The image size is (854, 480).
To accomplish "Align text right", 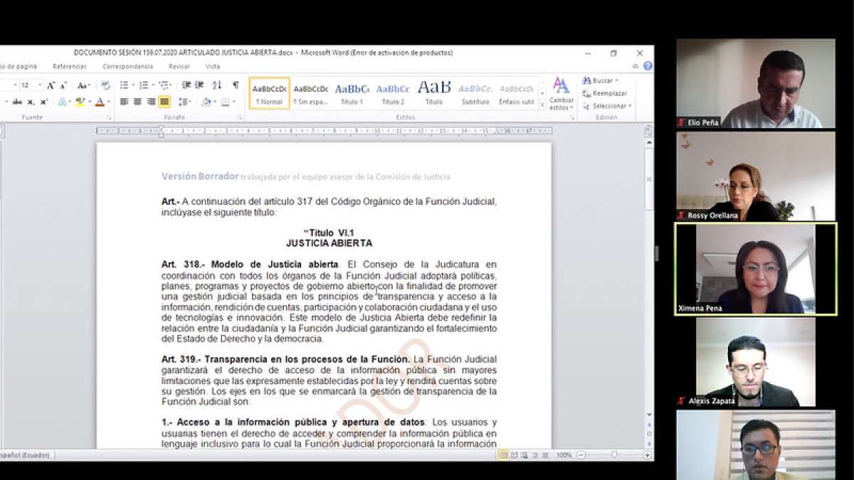I will (x=151, y=102).
